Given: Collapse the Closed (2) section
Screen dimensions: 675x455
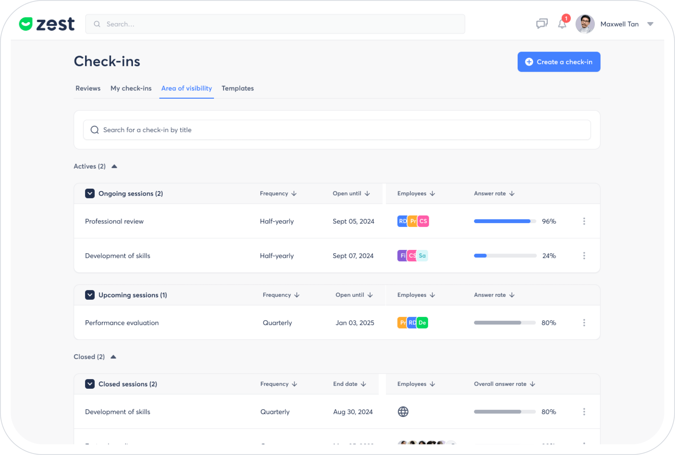Looking at the screenshot, I should tap(113, 357).
